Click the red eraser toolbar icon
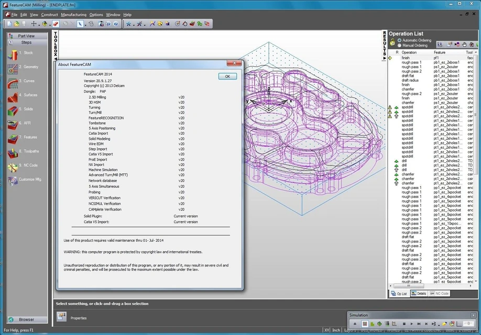 click(56, 24)
